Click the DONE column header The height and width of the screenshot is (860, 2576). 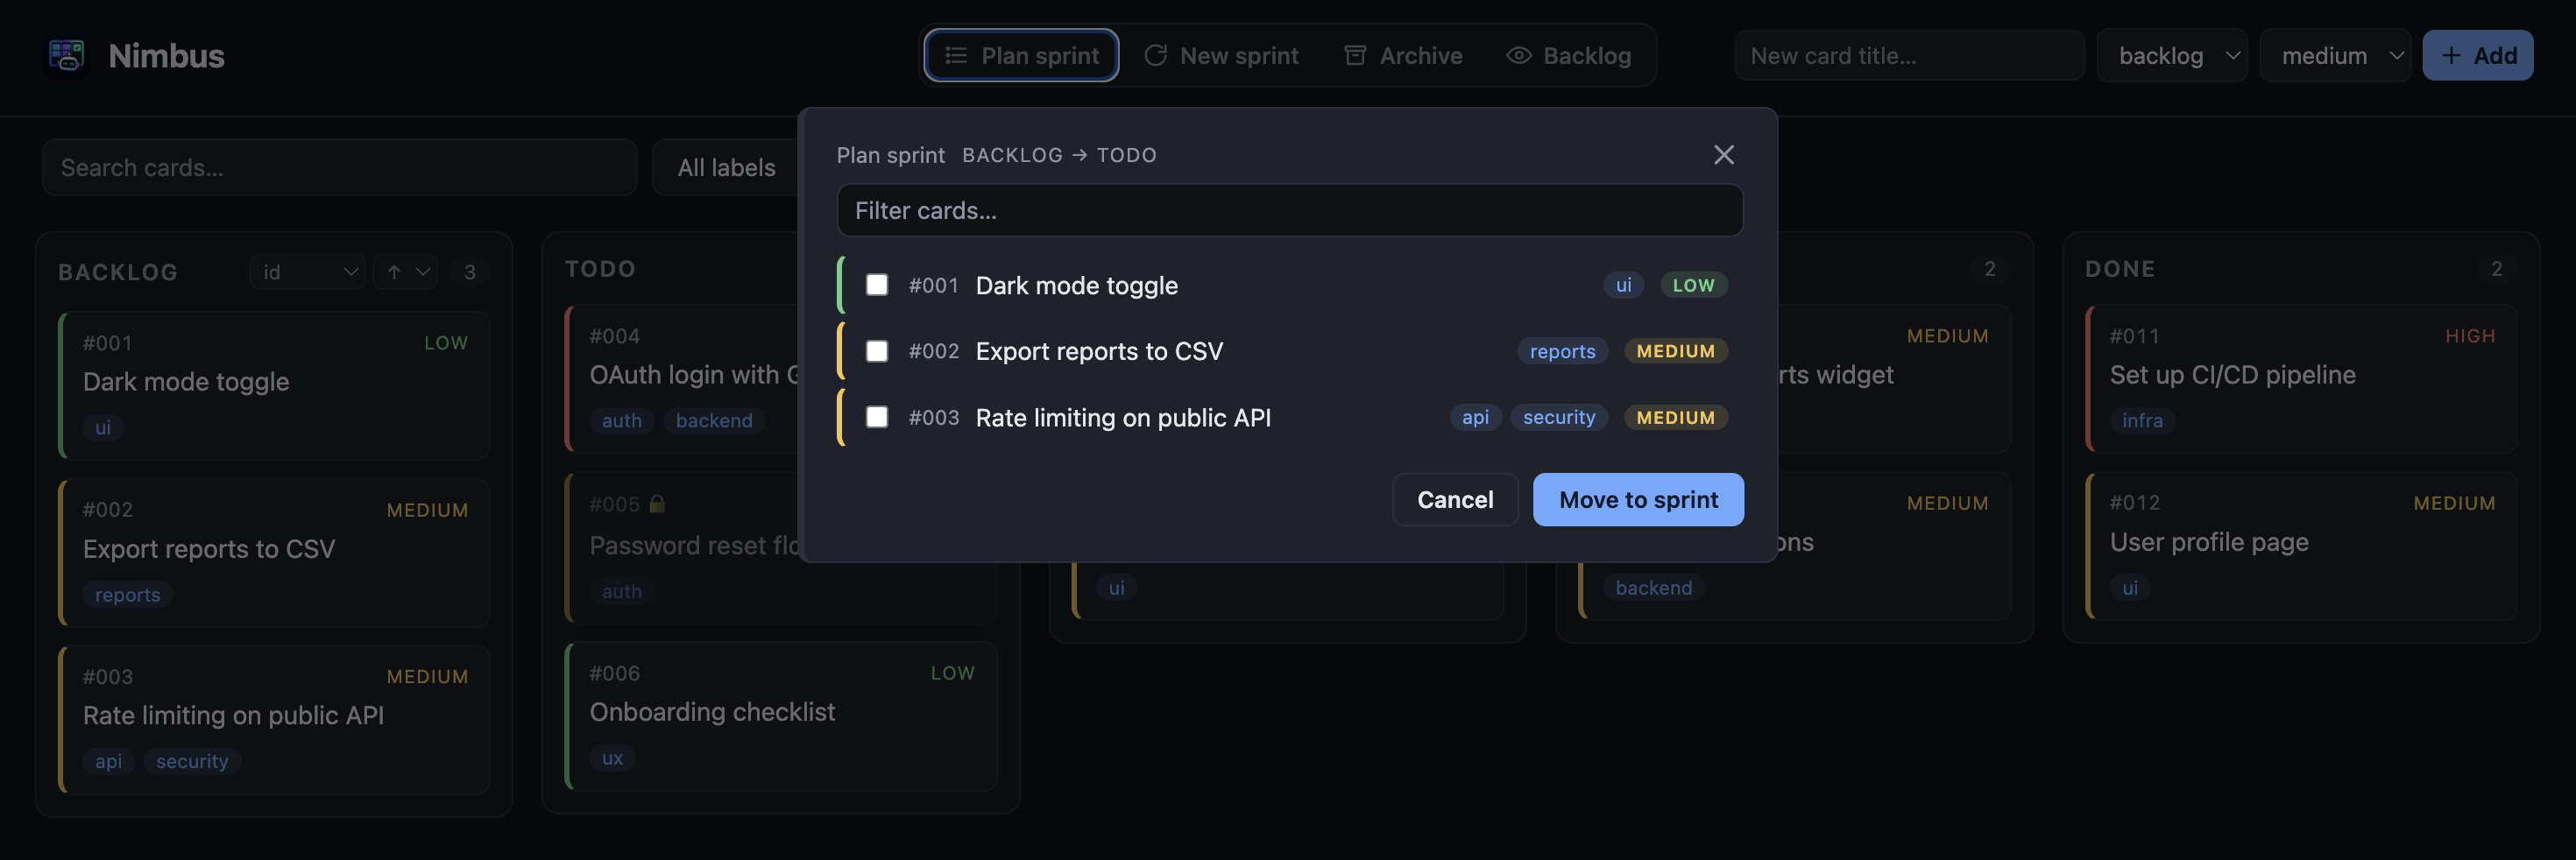click(x=2119, y=268)
